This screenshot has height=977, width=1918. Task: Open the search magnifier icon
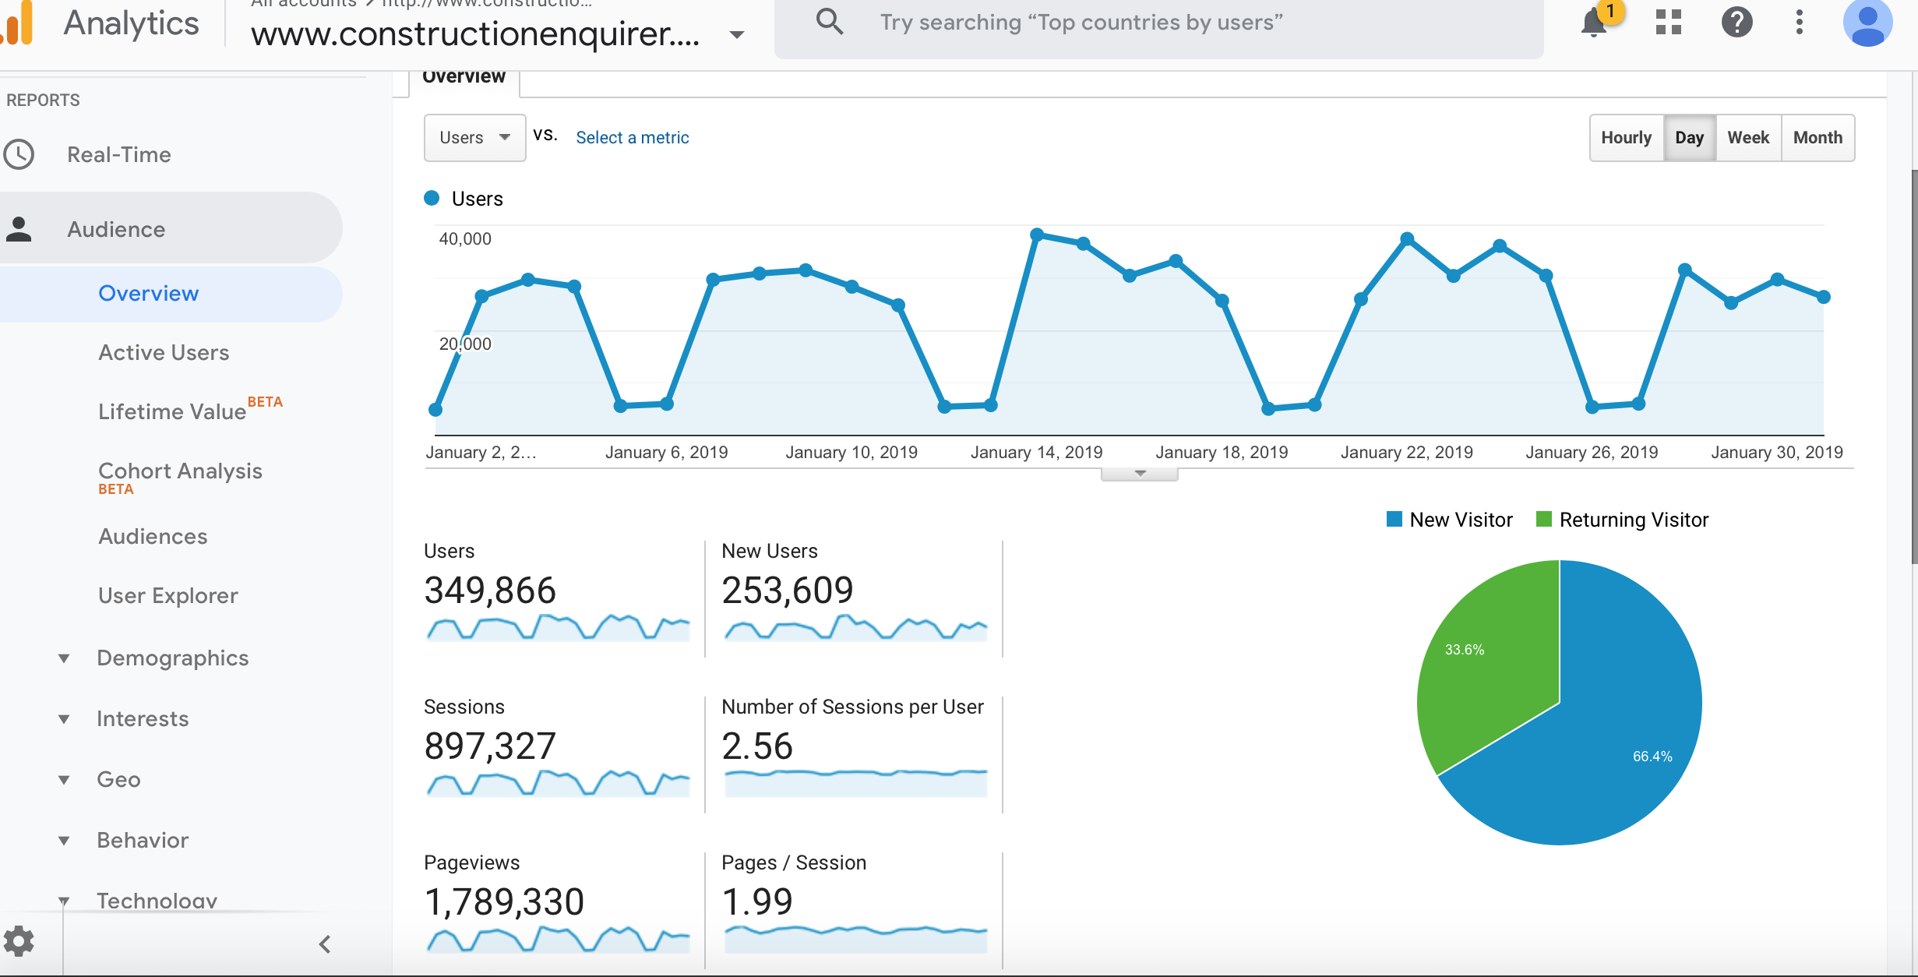(x=830, y=22)
